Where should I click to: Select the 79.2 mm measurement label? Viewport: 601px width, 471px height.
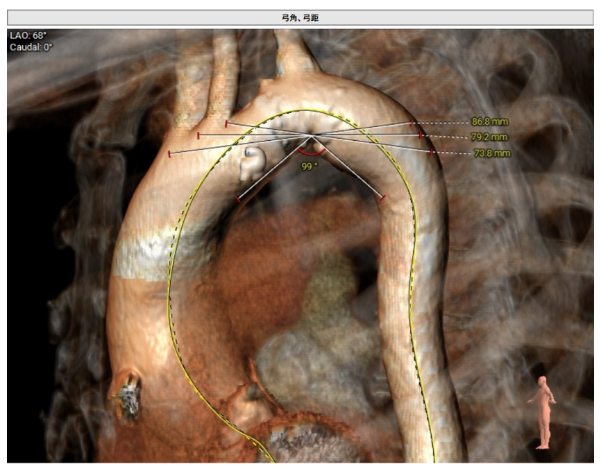(x=489, y=137)
